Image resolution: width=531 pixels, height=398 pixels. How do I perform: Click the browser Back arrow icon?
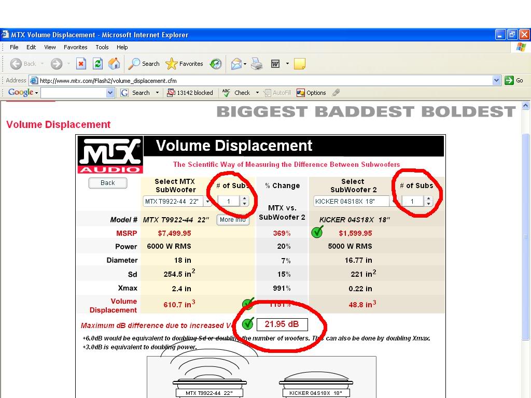pyautogui.click(x=16, y=64)
